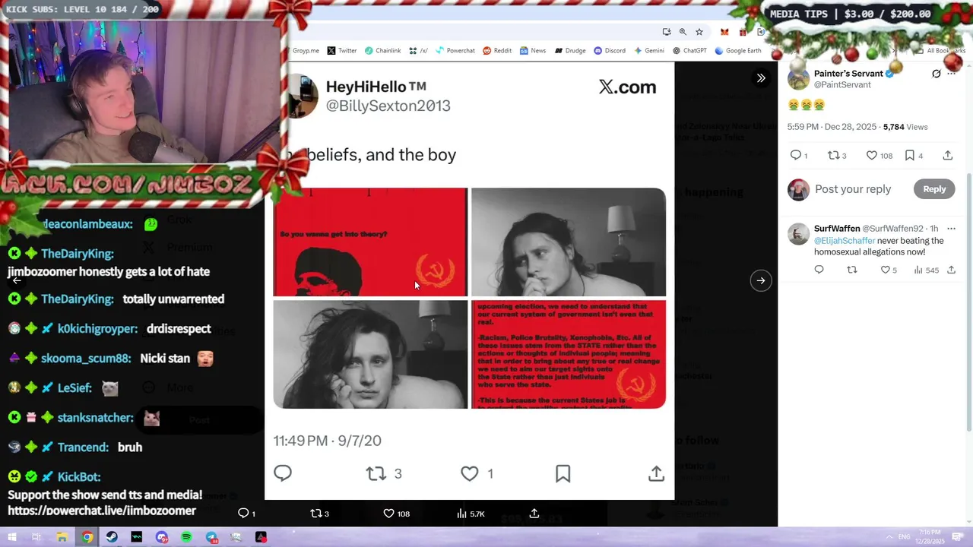Click bottom bar share icon

coord(534,514)
